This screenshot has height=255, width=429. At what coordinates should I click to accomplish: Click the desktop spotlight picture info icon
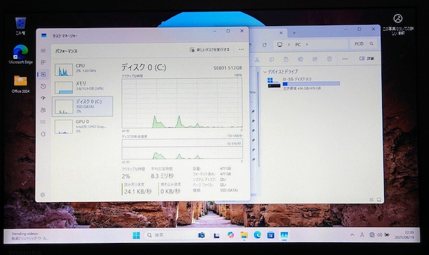click(x=397, y=25)
